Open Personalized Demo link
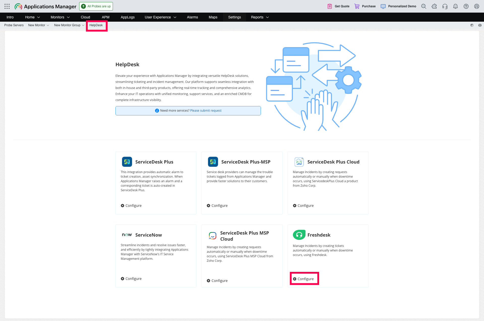This screenshot has height=321, width=484. pyautogui.click(x=398, y=6)
